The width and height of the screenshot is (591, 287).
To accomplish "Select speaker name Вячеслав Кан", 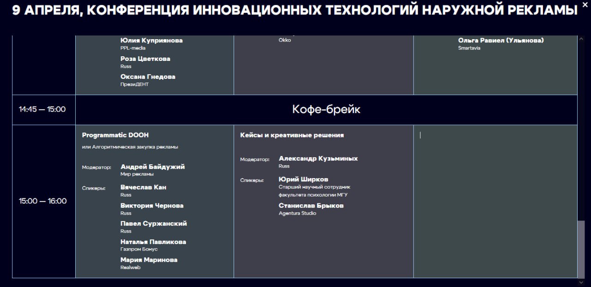I will coord(144,187).
